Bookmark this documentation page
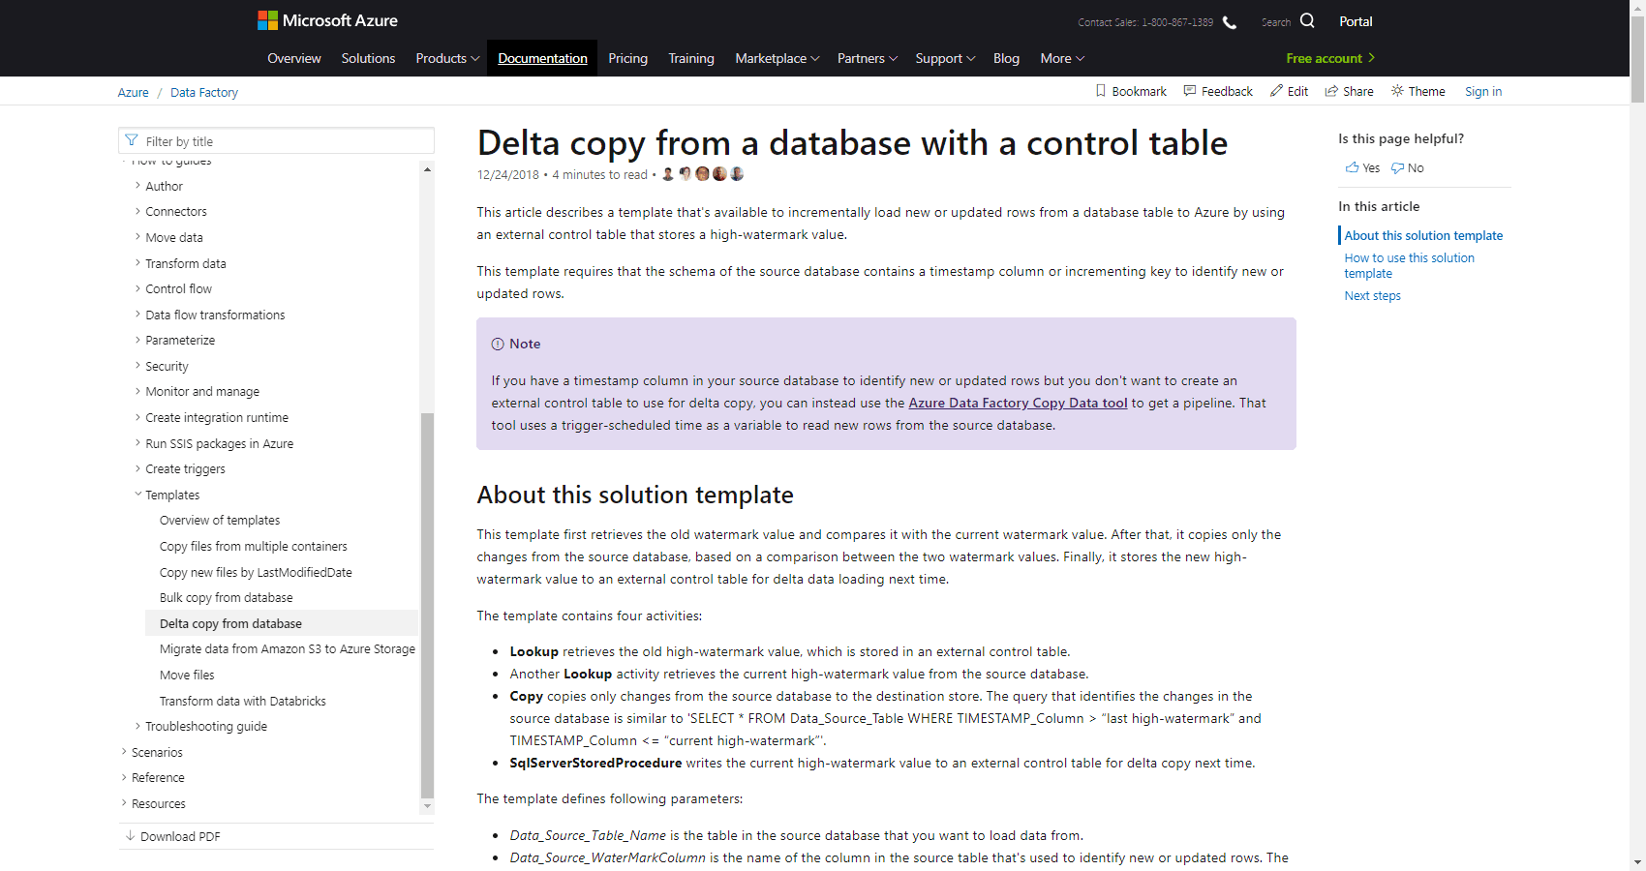1646x871 pixels. (1130, 91)
